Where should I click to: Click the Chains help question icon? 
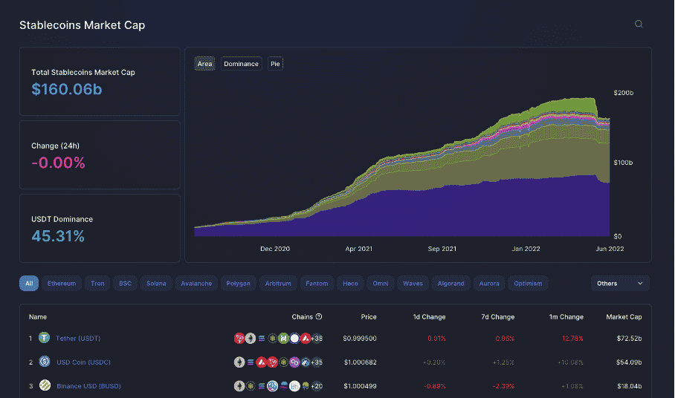[319, 317]
